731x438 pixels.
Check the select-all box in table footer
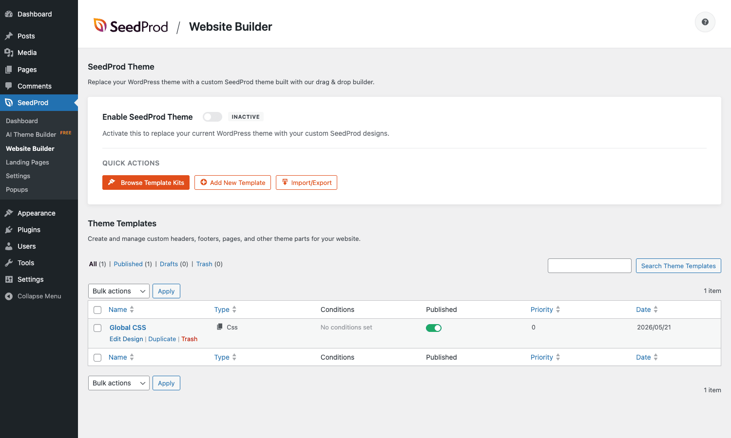click(97, 358)
